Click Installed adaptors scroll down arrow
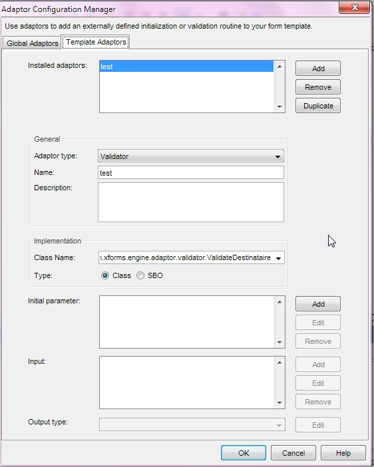The width and height of the screenshot is (374, 467). tap(280, 107)
